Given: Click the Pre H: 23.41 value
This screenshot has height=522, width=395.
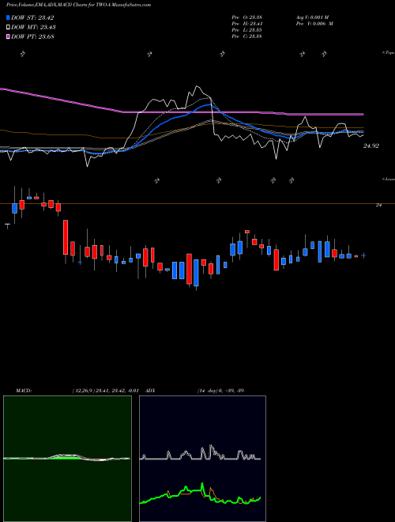Looking at the screenshot, I should pos(246,23).
